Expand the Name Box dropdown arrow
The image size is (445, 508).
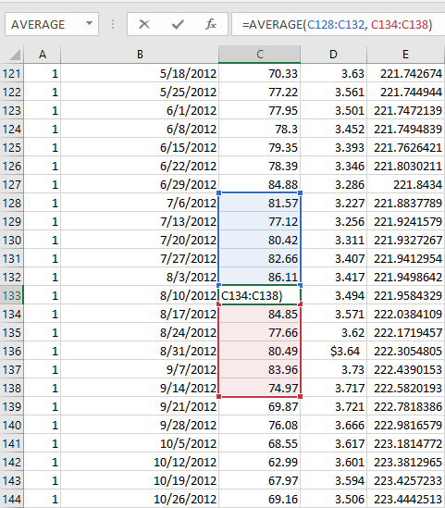pyautogui.click(x=89, y=24)
